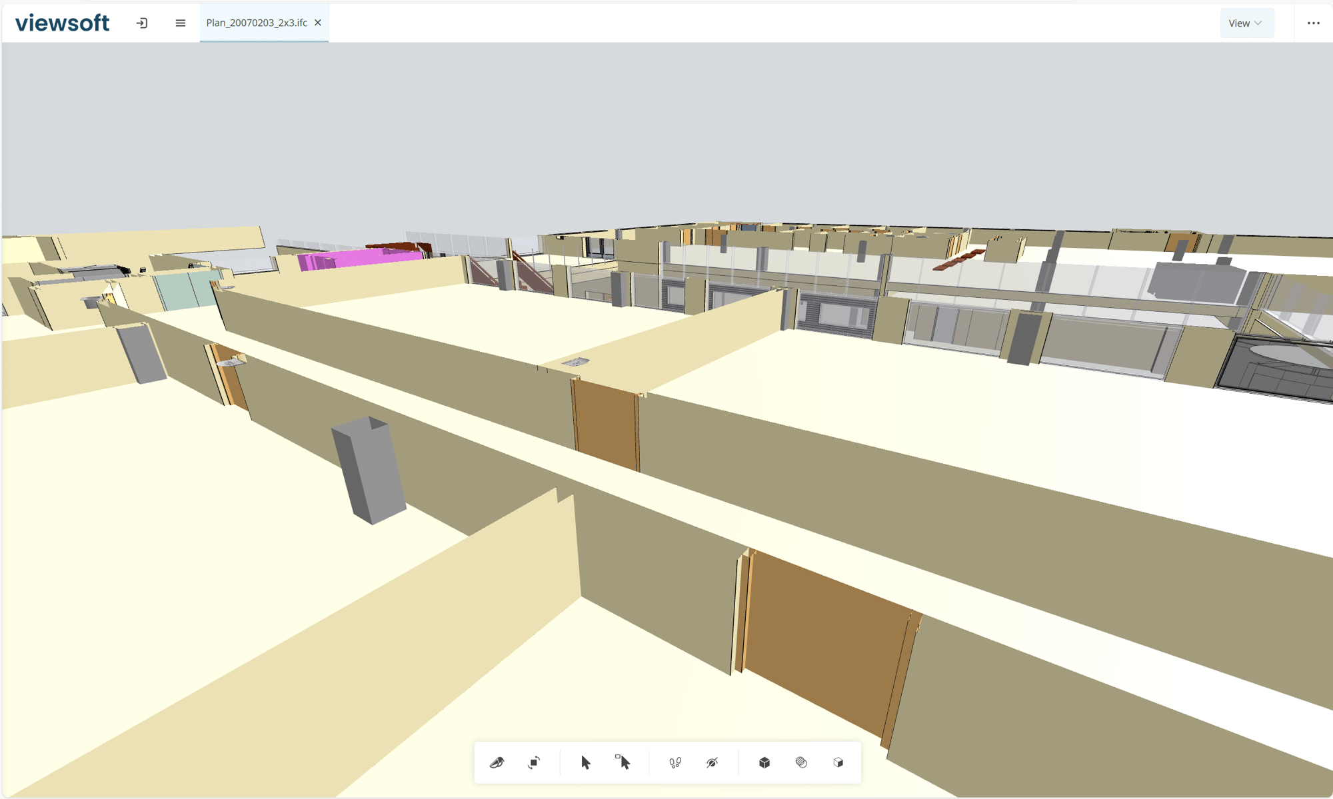
Task: Open the View dropdown
Action: [x=1239, y=23]
